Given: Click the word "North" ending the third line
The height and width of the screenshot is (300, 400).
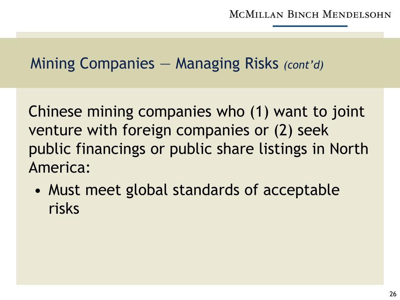Looking at the screenshot, I should [x=349, y=150].
